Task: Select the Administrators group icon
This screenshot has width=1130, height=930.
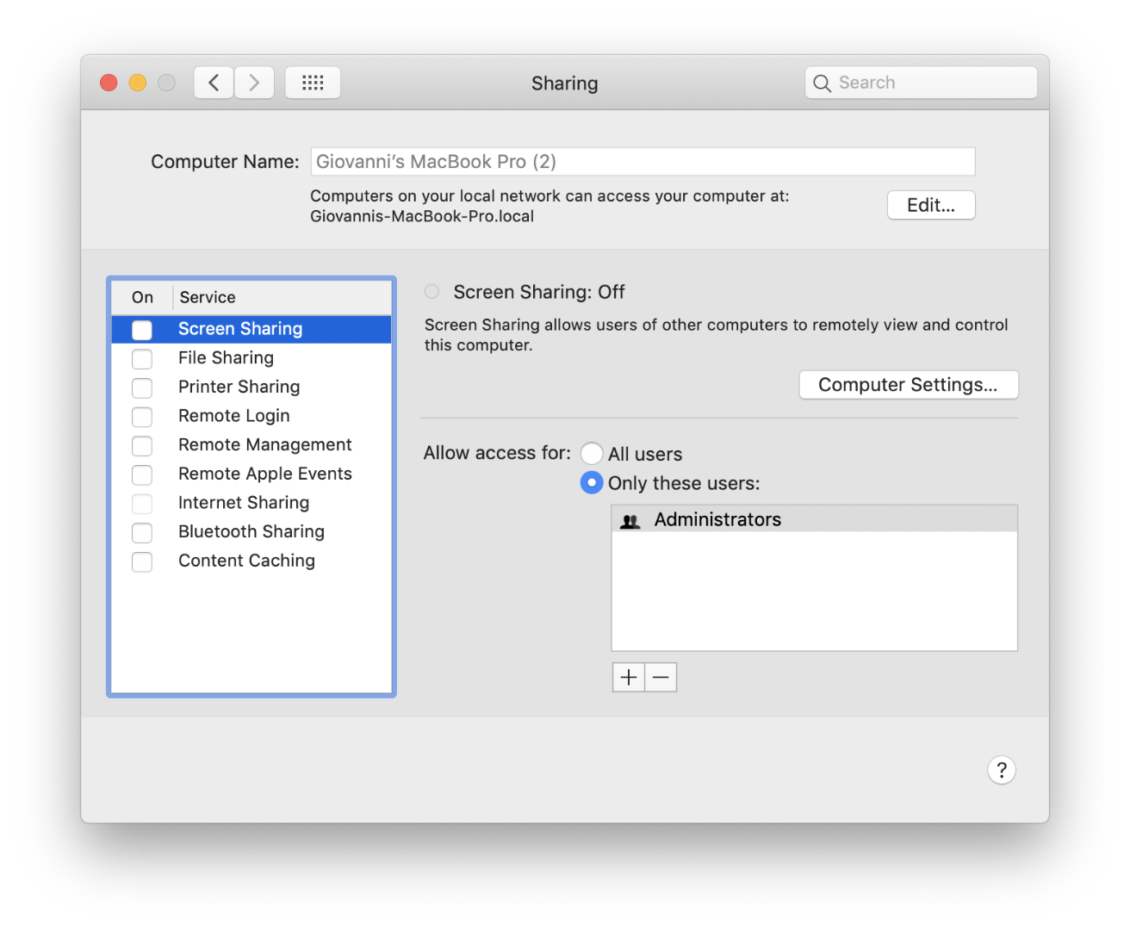Action: tap(630, 521)
